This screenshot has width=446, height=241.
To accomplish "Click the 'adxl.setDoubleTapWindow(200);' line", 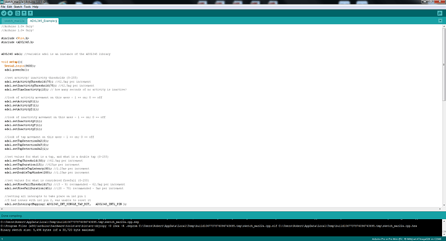I will 28,173.
